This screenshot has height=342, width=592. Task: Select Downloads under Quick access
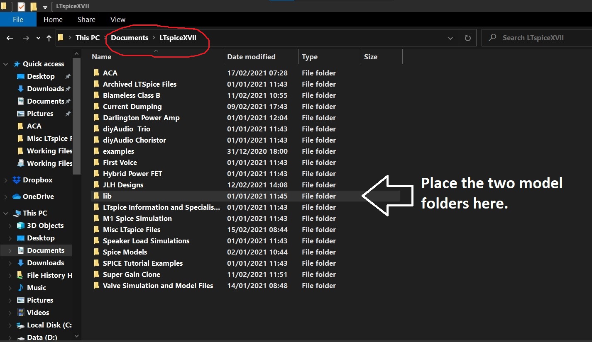pyautogui.click(x=45, y=89)
